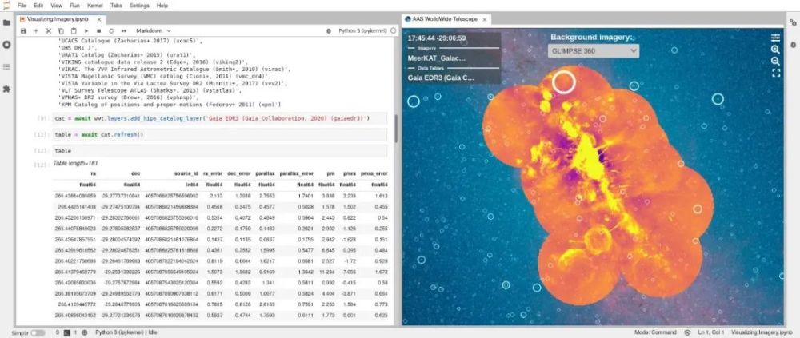800x338 pixels.
Task: Open property inspector gears icon on right sidebar
Action: coord(793,22)
